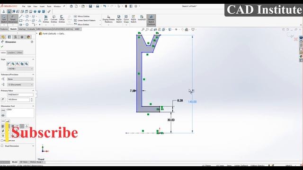Viewport: 303px width, 170px height.
Task: Open the Insert menu
Action: coord(42,6)
